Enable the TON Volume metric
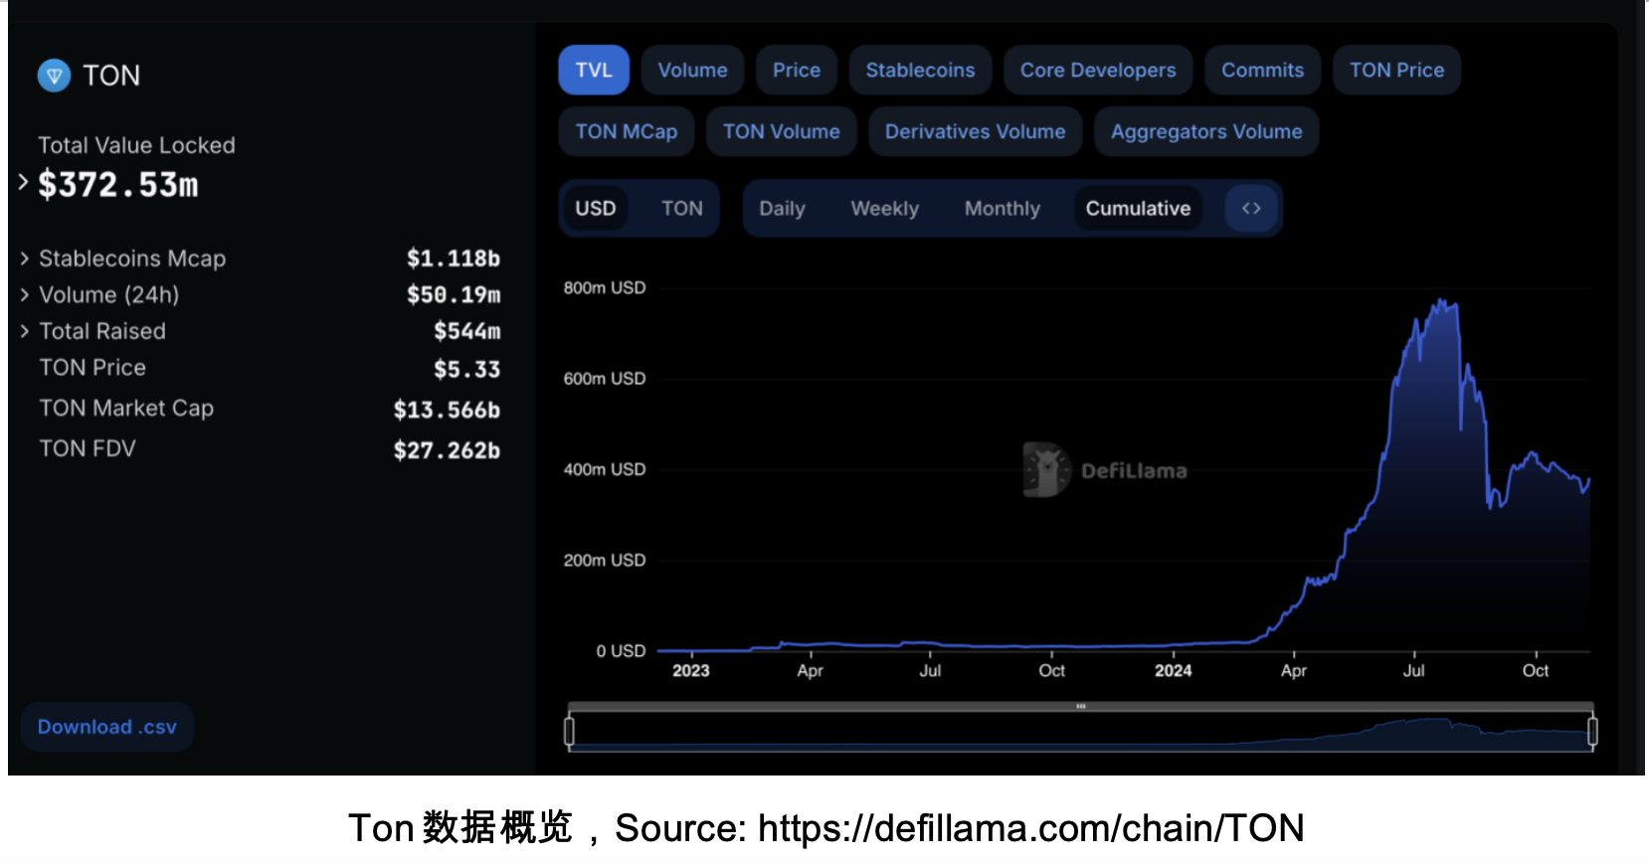Image resolution: width=1649 pixels, height=863 pixels. (x=781, y=132)
